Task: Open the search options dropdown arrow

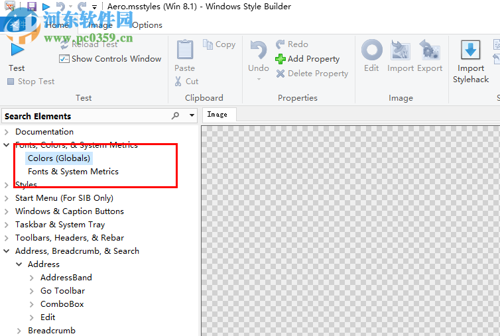Action: (x=192, y=115)
